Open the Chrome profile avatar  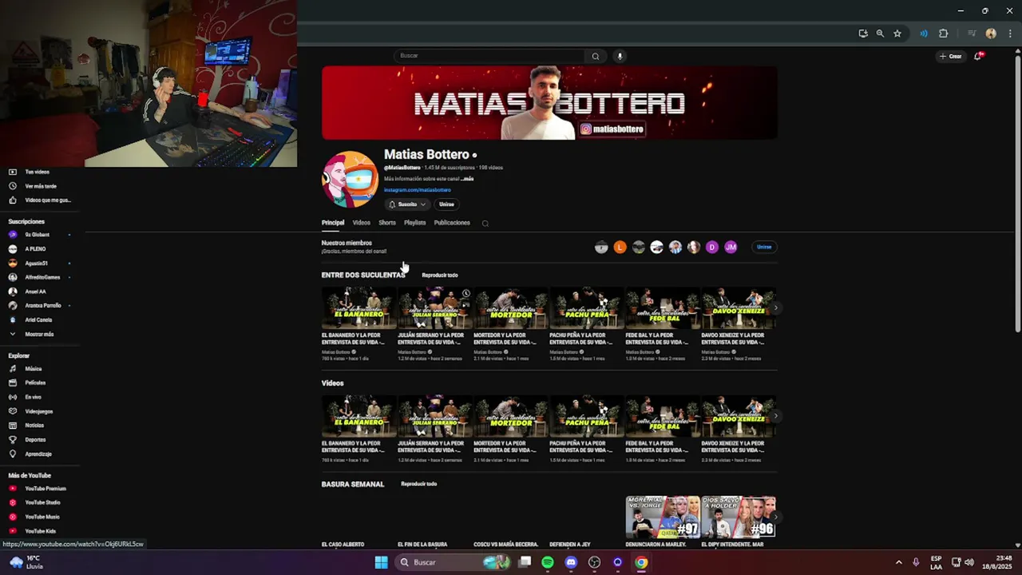[x=991, y=34]
